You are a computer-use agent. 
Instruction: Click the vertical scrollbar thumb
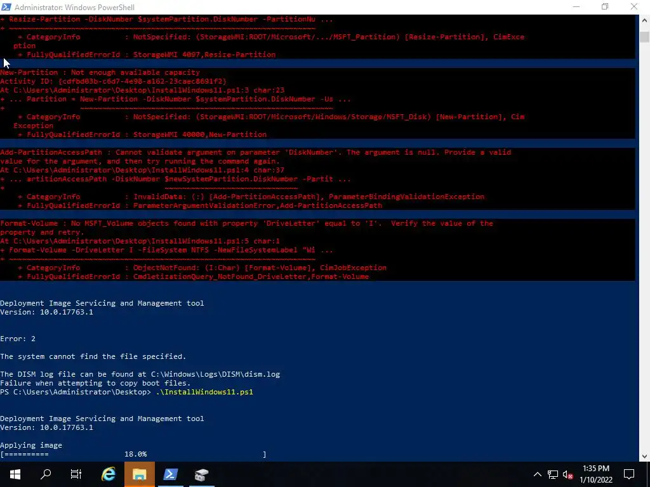[644, 36]
